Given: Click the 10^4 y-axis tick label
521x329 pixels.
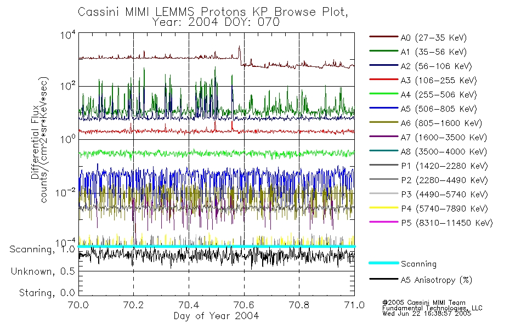Looking at the screenshot, I should [x=68, y=35].
